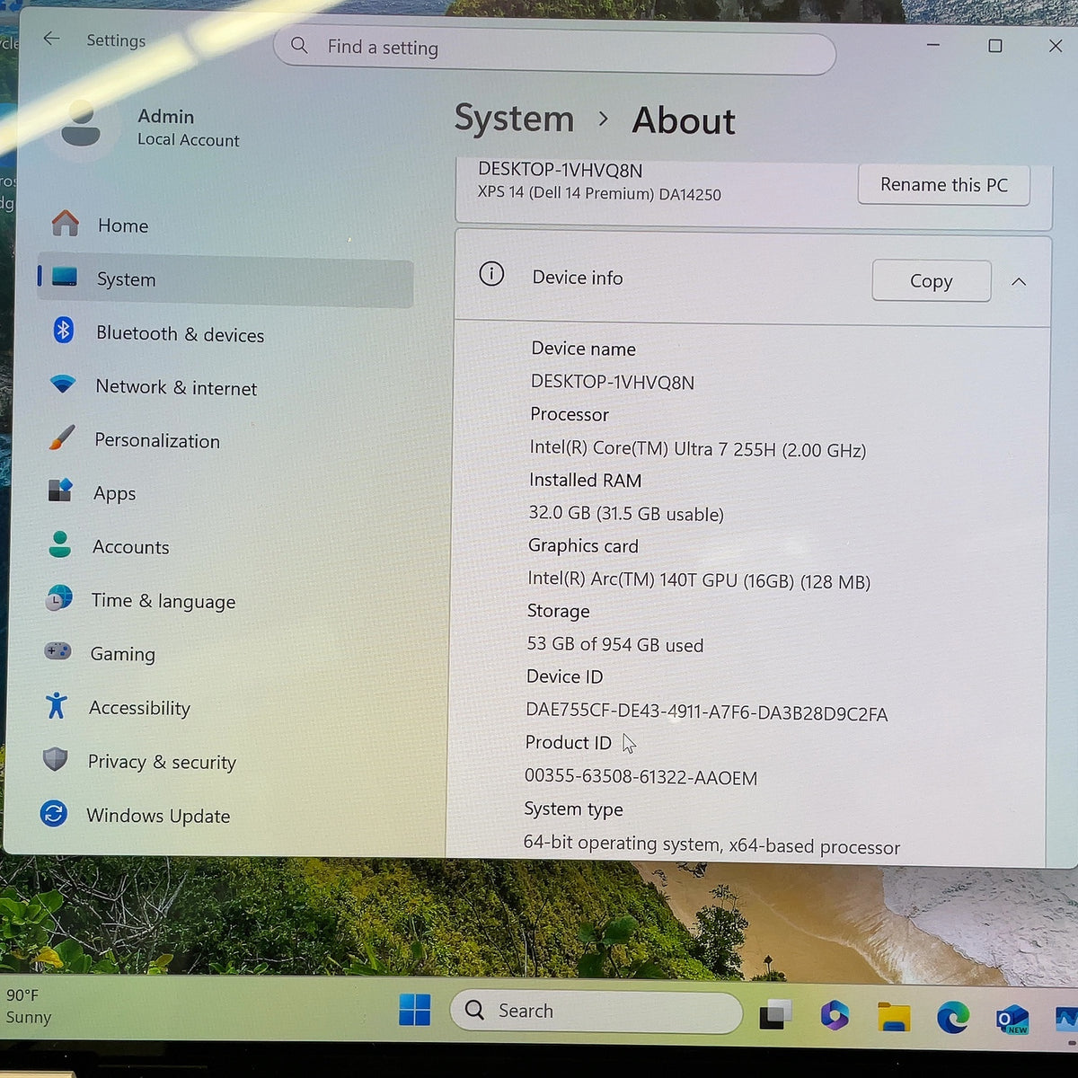Click the XPS 14 (Dell 14 Premium) DA14250 model text
The width and height of the screenshot is (1078, 1078).
click(599, 193)
